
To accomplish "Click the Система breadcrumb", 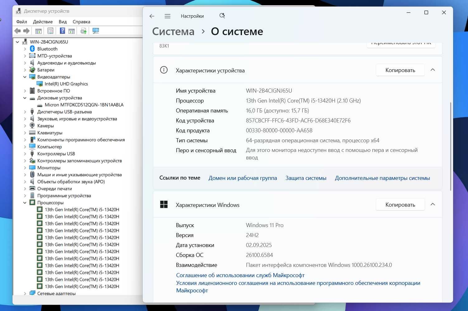I will (x=173, y=31).
